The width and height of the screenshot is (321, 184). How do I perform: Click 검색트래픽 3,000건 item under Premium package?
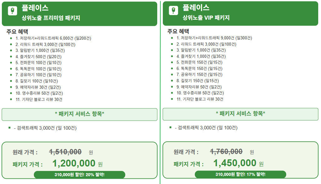point(45,128)
